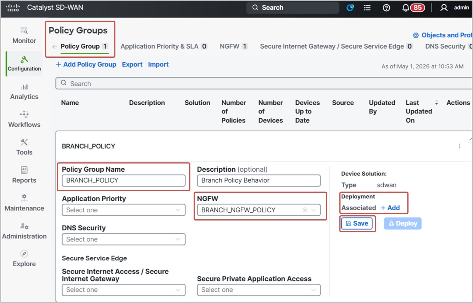Edit the Policy Group Name field
The image size is (473, 303).
[x=124, y=180]
